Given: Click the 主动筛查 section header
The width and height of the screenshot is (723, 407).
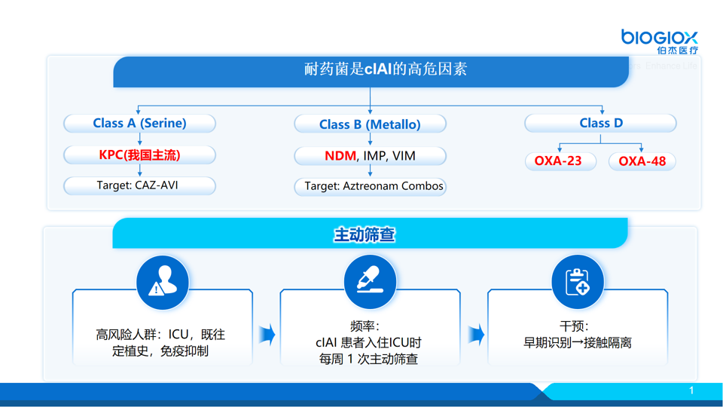Looking at the screenshot, I should pos(370,234).
